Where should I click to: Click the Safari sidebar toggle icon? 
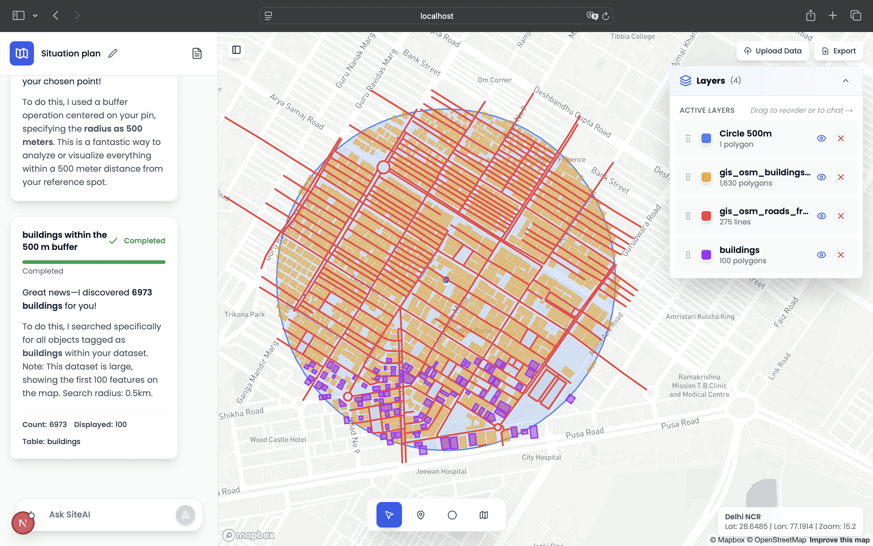(18, 15)
